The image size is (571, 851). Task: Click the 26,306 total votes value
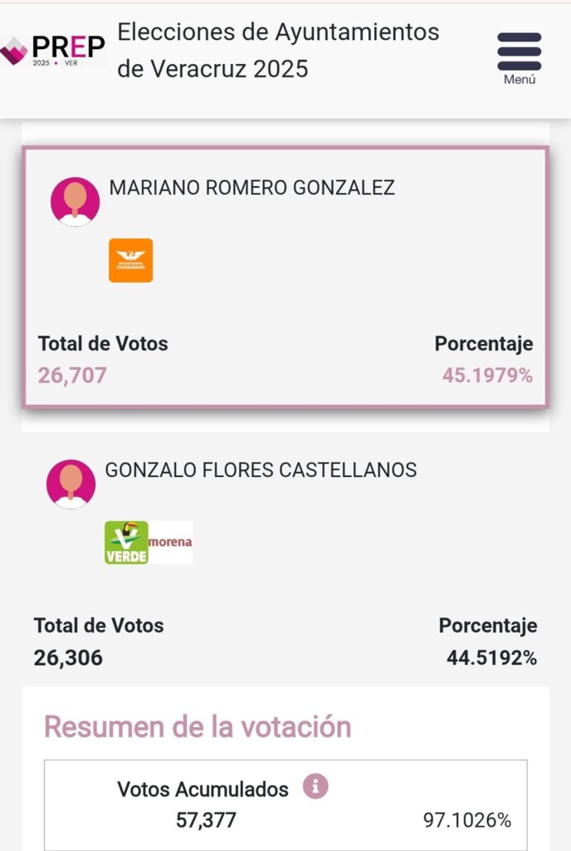68,658
